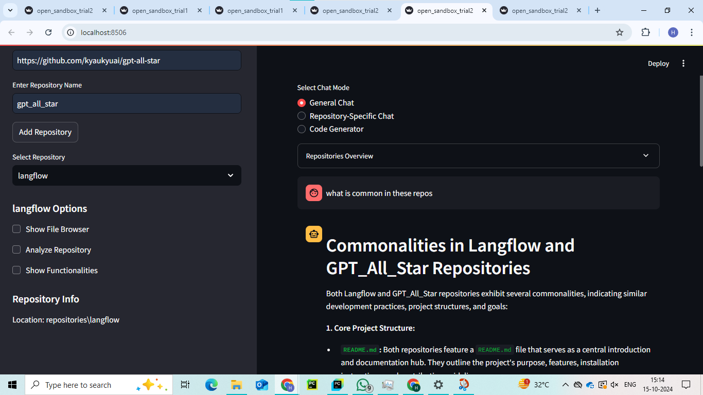Check the Show Functionalities option

(16, 270)
